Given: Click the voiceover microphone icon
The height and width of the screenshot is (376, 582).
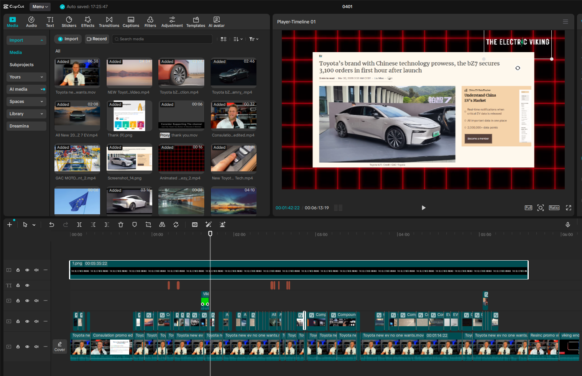Looking at the screenshot, I should click(568, 224).
